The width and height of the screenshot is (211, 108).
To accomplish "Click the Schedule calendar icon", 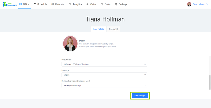I will (35, 4).
